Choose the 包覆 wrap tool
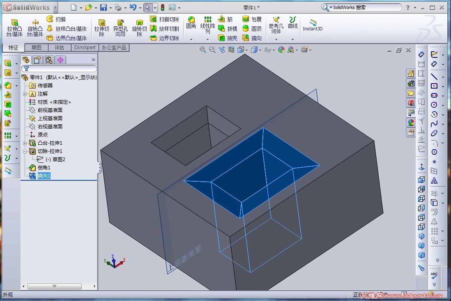451x301 pixels. pyautogui.click(x=252, y=19)
